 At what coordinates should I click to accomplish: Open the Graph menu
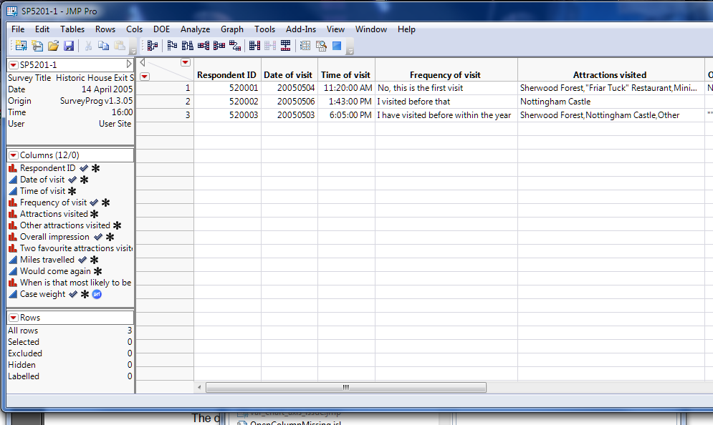pyautogui.click(x=232, y=29)
